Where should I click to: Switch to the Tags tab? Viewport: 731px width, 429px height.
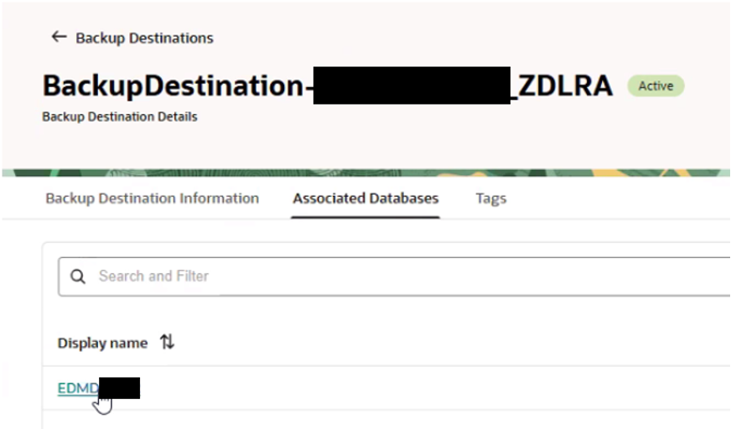[490, 199]
